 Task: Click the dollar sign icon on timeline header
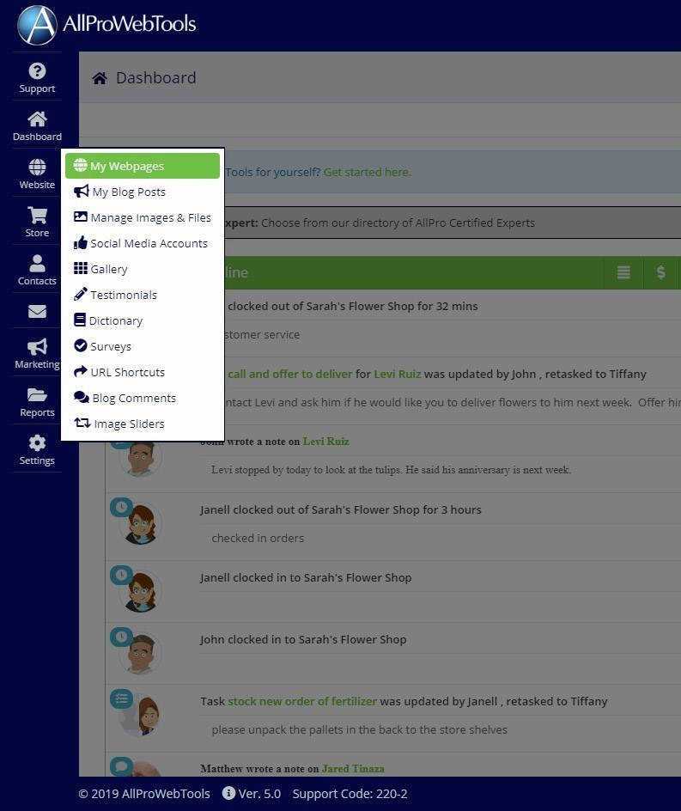click(661, 272)
